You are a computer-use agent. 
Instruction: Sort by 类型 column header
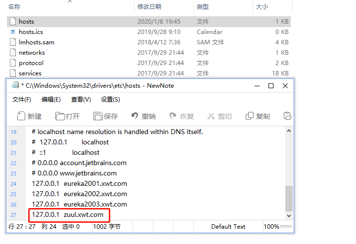pos(203,7)
